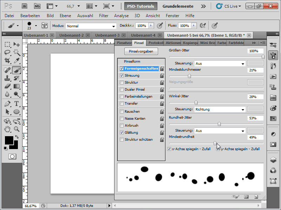This screenshot has width=281, height=210.
Task: Uncheck x-Achse spiegeln - Zufall
Action: (x=169, y=149)
